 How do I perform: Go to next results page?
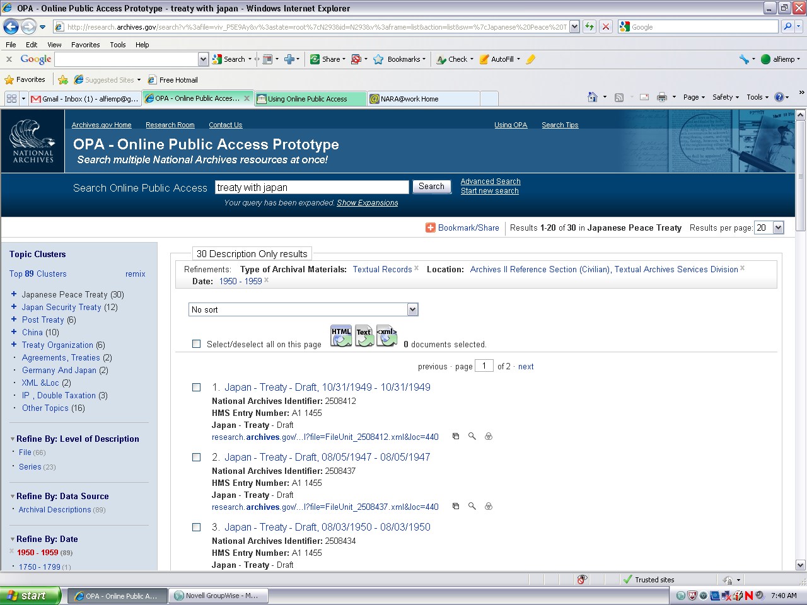pyautogui.click(x=526, y=367)
